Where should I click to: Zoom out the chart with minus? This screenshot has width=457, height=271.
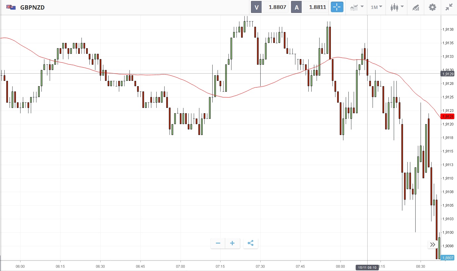218,243
